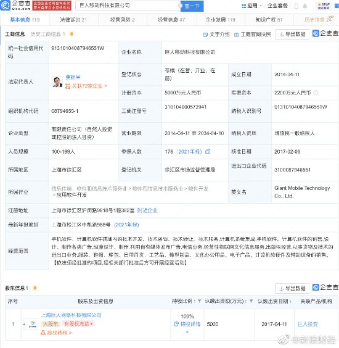Open 企业套餐 link in header
This screenshot has height=348, width=339.
[x=277, y=6]
